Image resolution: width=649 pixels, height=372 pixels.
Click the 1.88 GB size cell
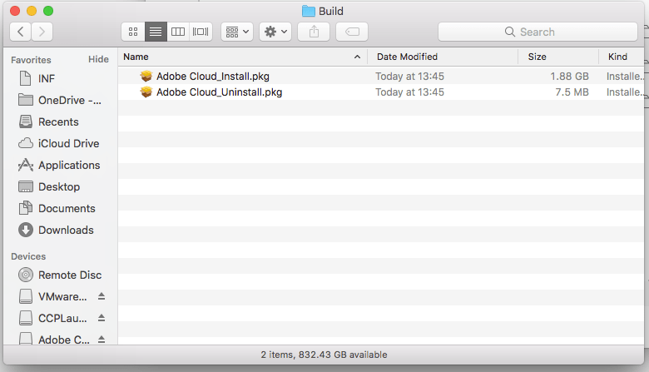point(569,77)
